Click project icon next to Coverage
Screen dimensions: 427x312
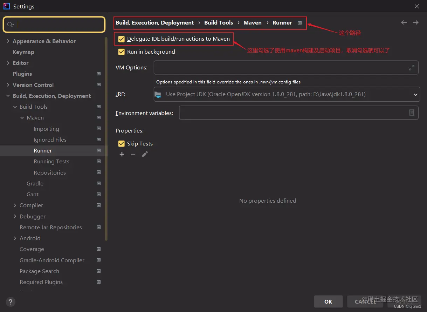(98, 249)
